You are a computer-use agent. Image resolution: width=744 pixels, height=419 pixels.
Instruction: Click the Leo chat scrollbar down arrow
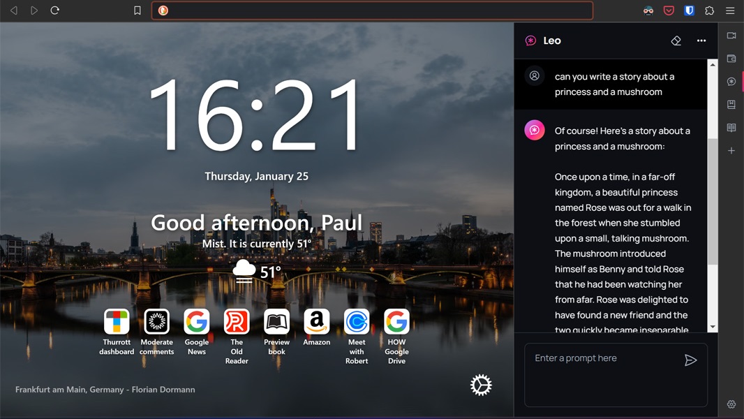point(713,327)
